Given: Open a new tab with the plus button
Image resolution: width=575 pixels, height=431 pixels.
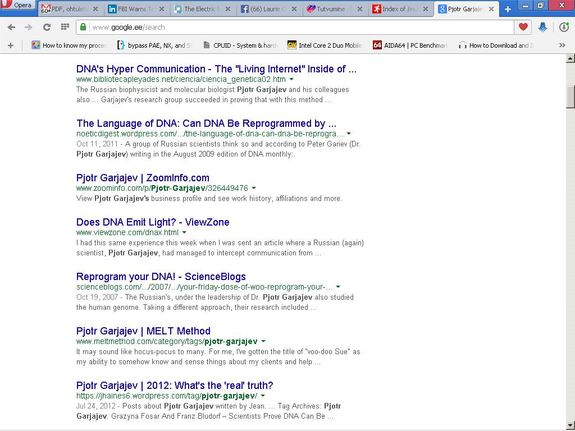Looking at the screenshot, I should 508,9.
